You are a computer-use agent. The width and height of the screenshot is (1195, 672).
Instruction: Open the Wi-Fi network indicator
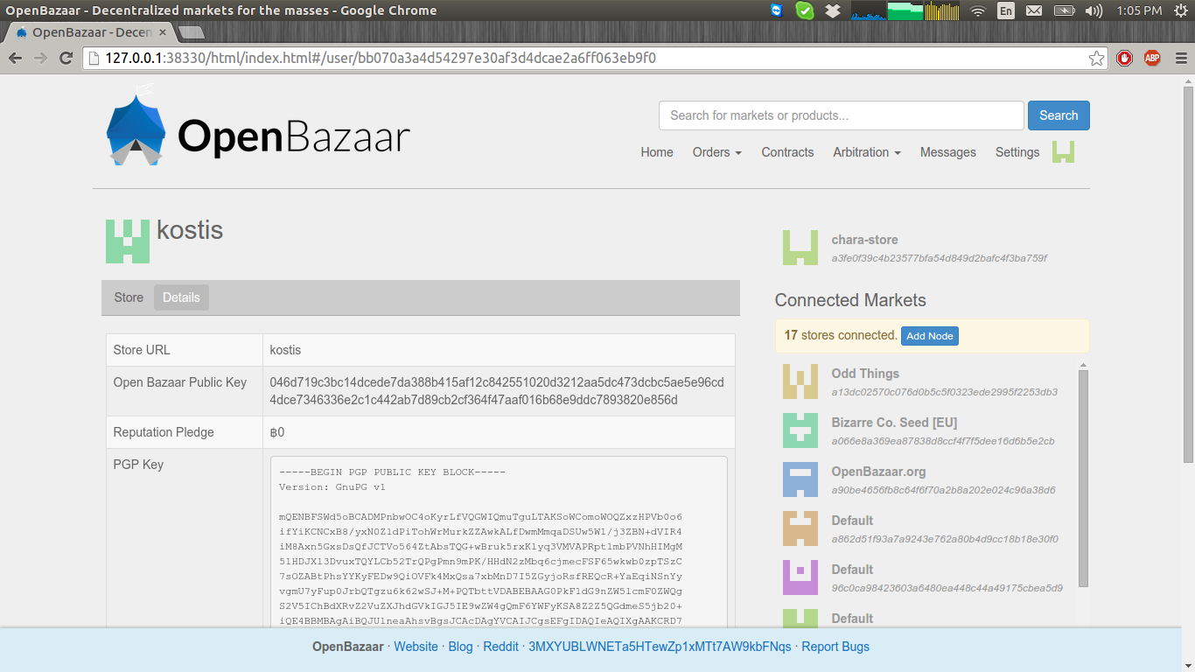click(x=978, y=10)
